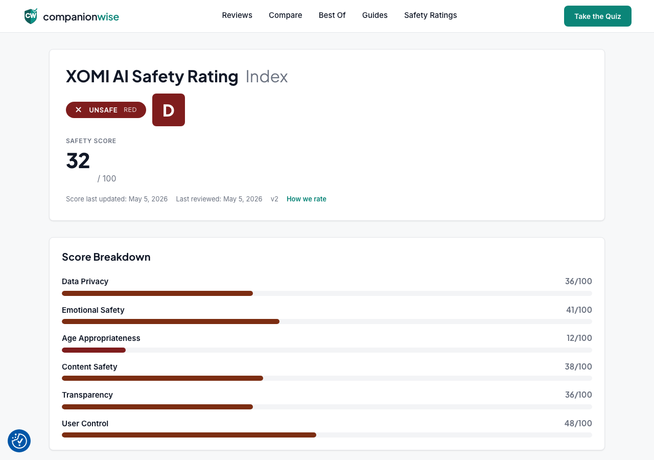Click the Content Safety progress bar
This screenshot has height=460, width=654.
pyautogui.click(x=327, y=378)
